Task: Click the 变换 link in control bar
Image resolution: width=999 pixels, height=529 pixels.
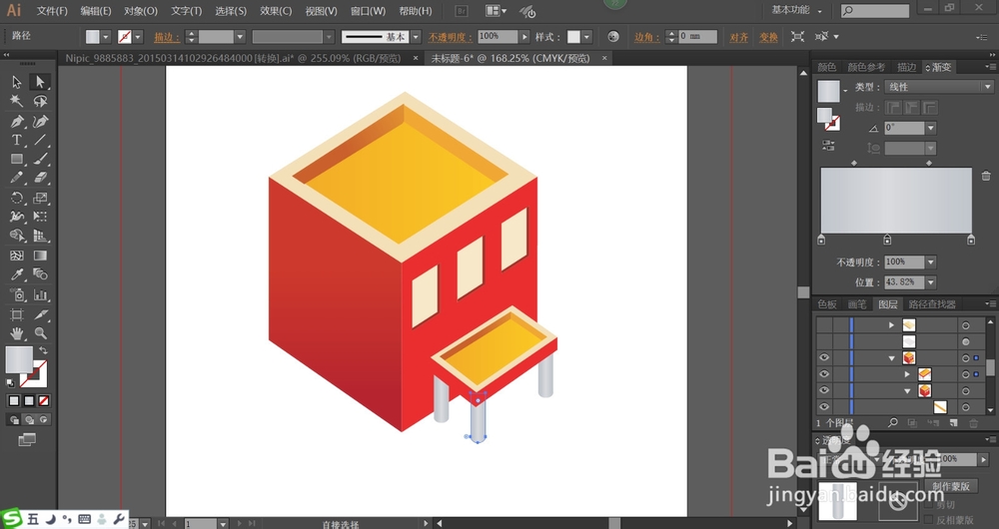Action: 768,38
